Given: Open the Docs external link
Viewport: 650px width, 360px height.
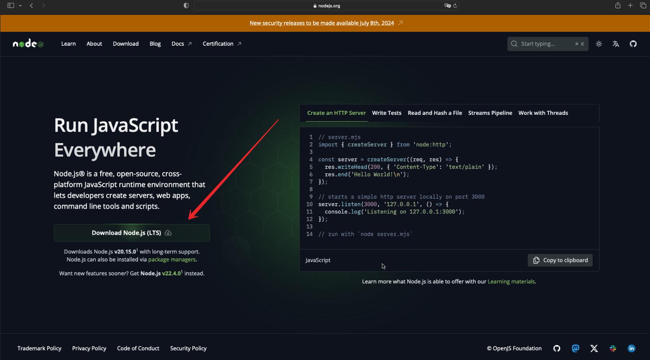Looking at the screenshot, I should click(181, 44).
